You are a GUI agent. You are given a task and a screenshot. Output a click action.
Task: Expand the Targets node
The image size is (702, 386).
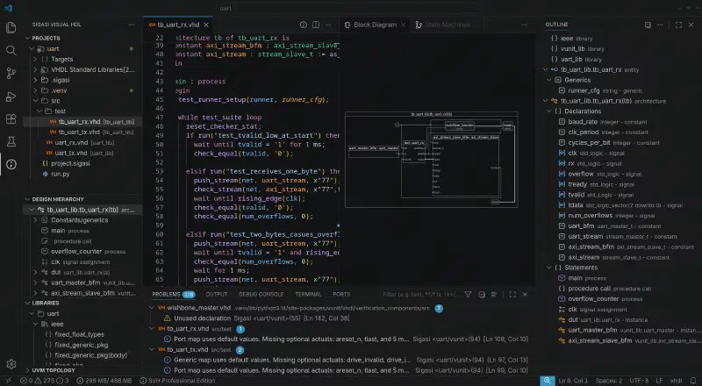pyautogui.click(x=35, y=59)
